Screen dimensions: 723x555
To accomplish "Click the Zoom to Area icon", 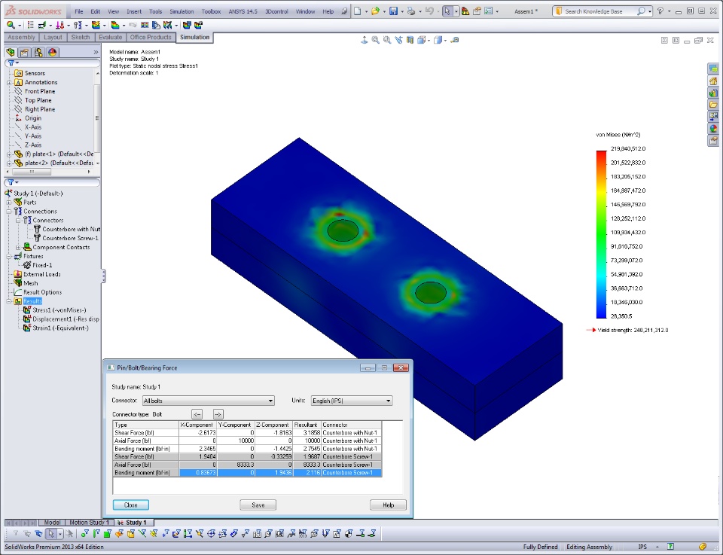I will [387, 40].
